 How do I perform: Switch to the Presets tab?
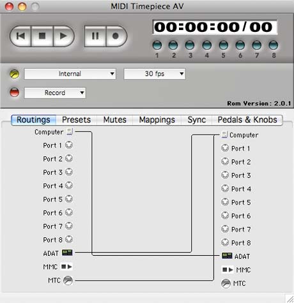tap(76, 120)
